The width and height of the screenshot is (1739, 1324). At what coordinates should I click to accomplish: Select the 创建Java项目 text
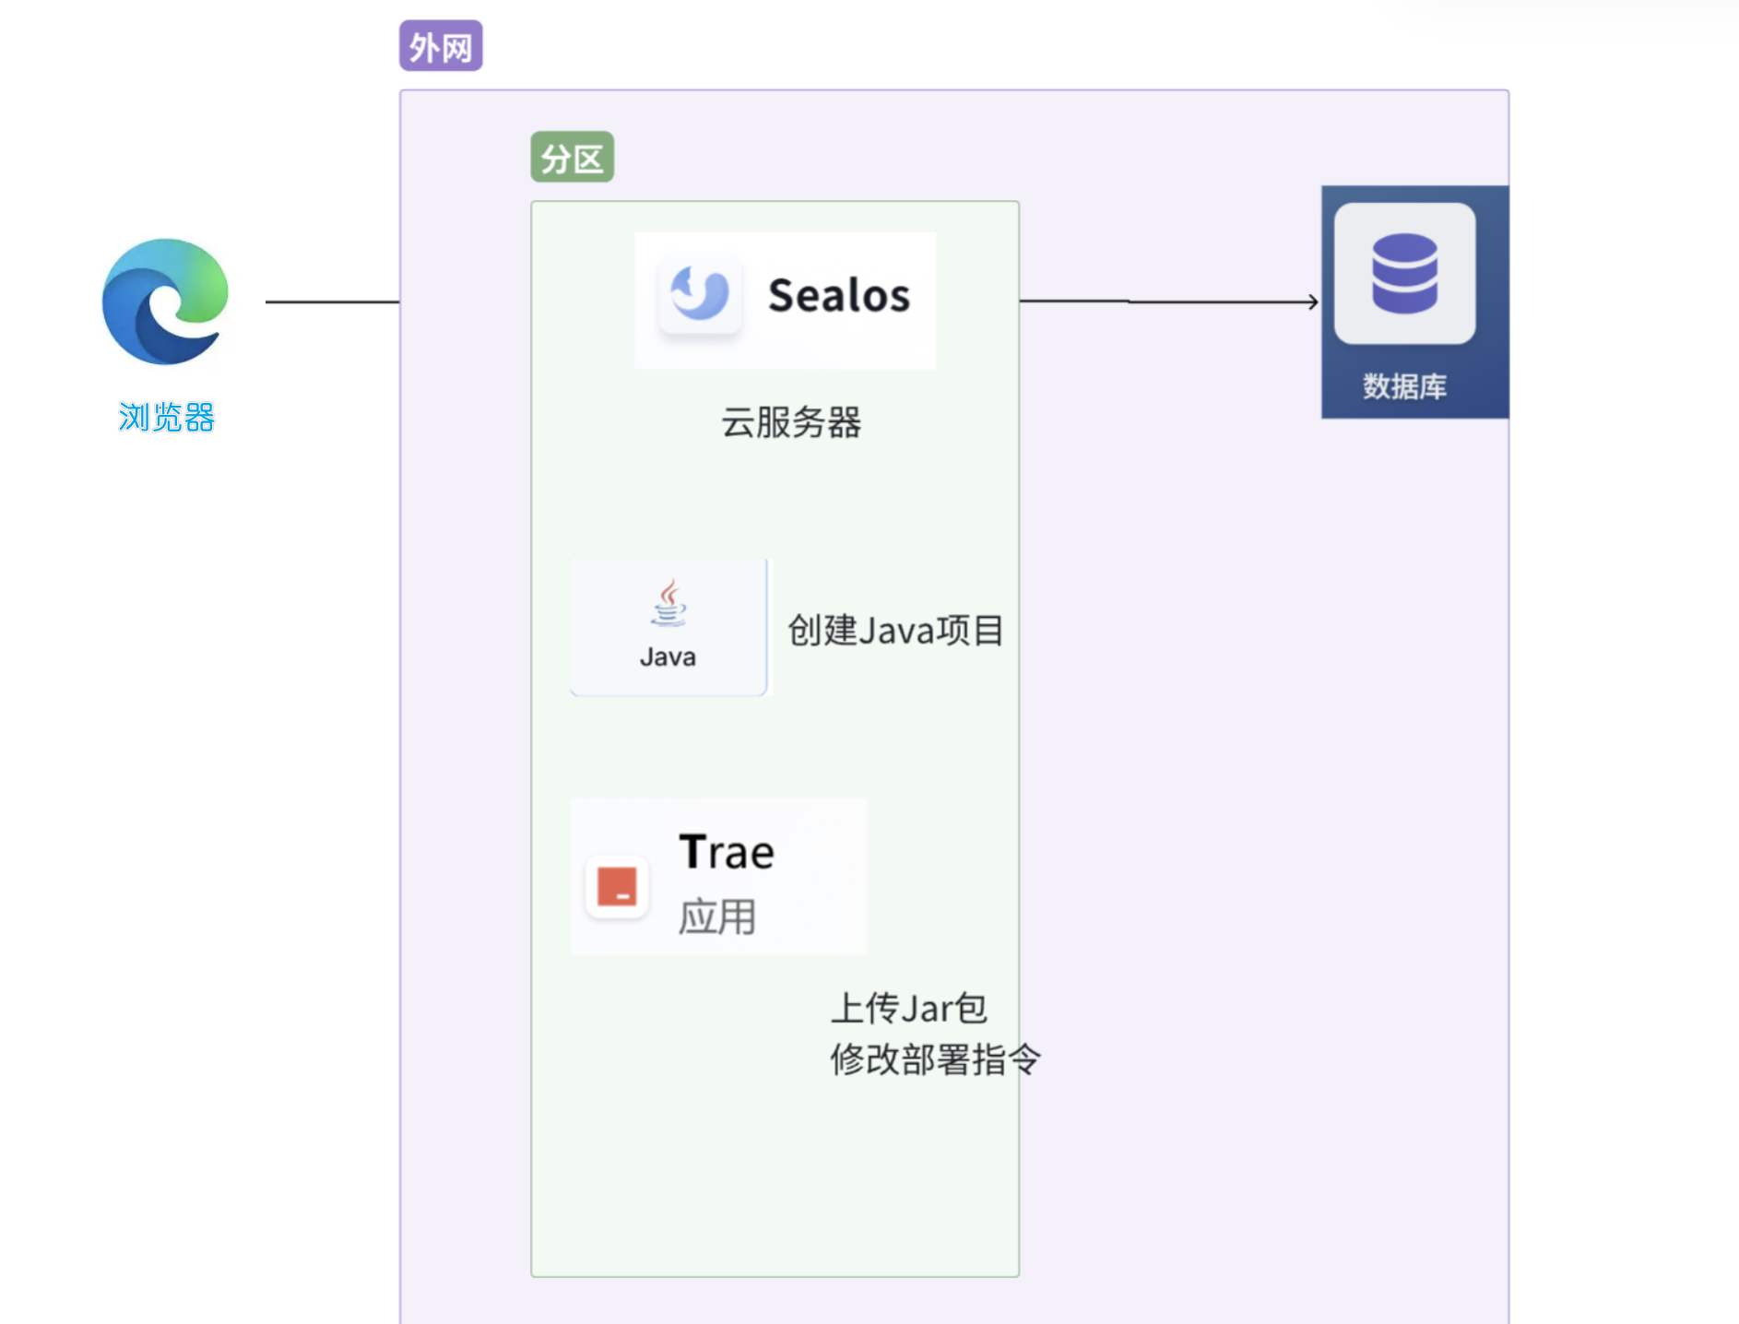pos(895,631)
